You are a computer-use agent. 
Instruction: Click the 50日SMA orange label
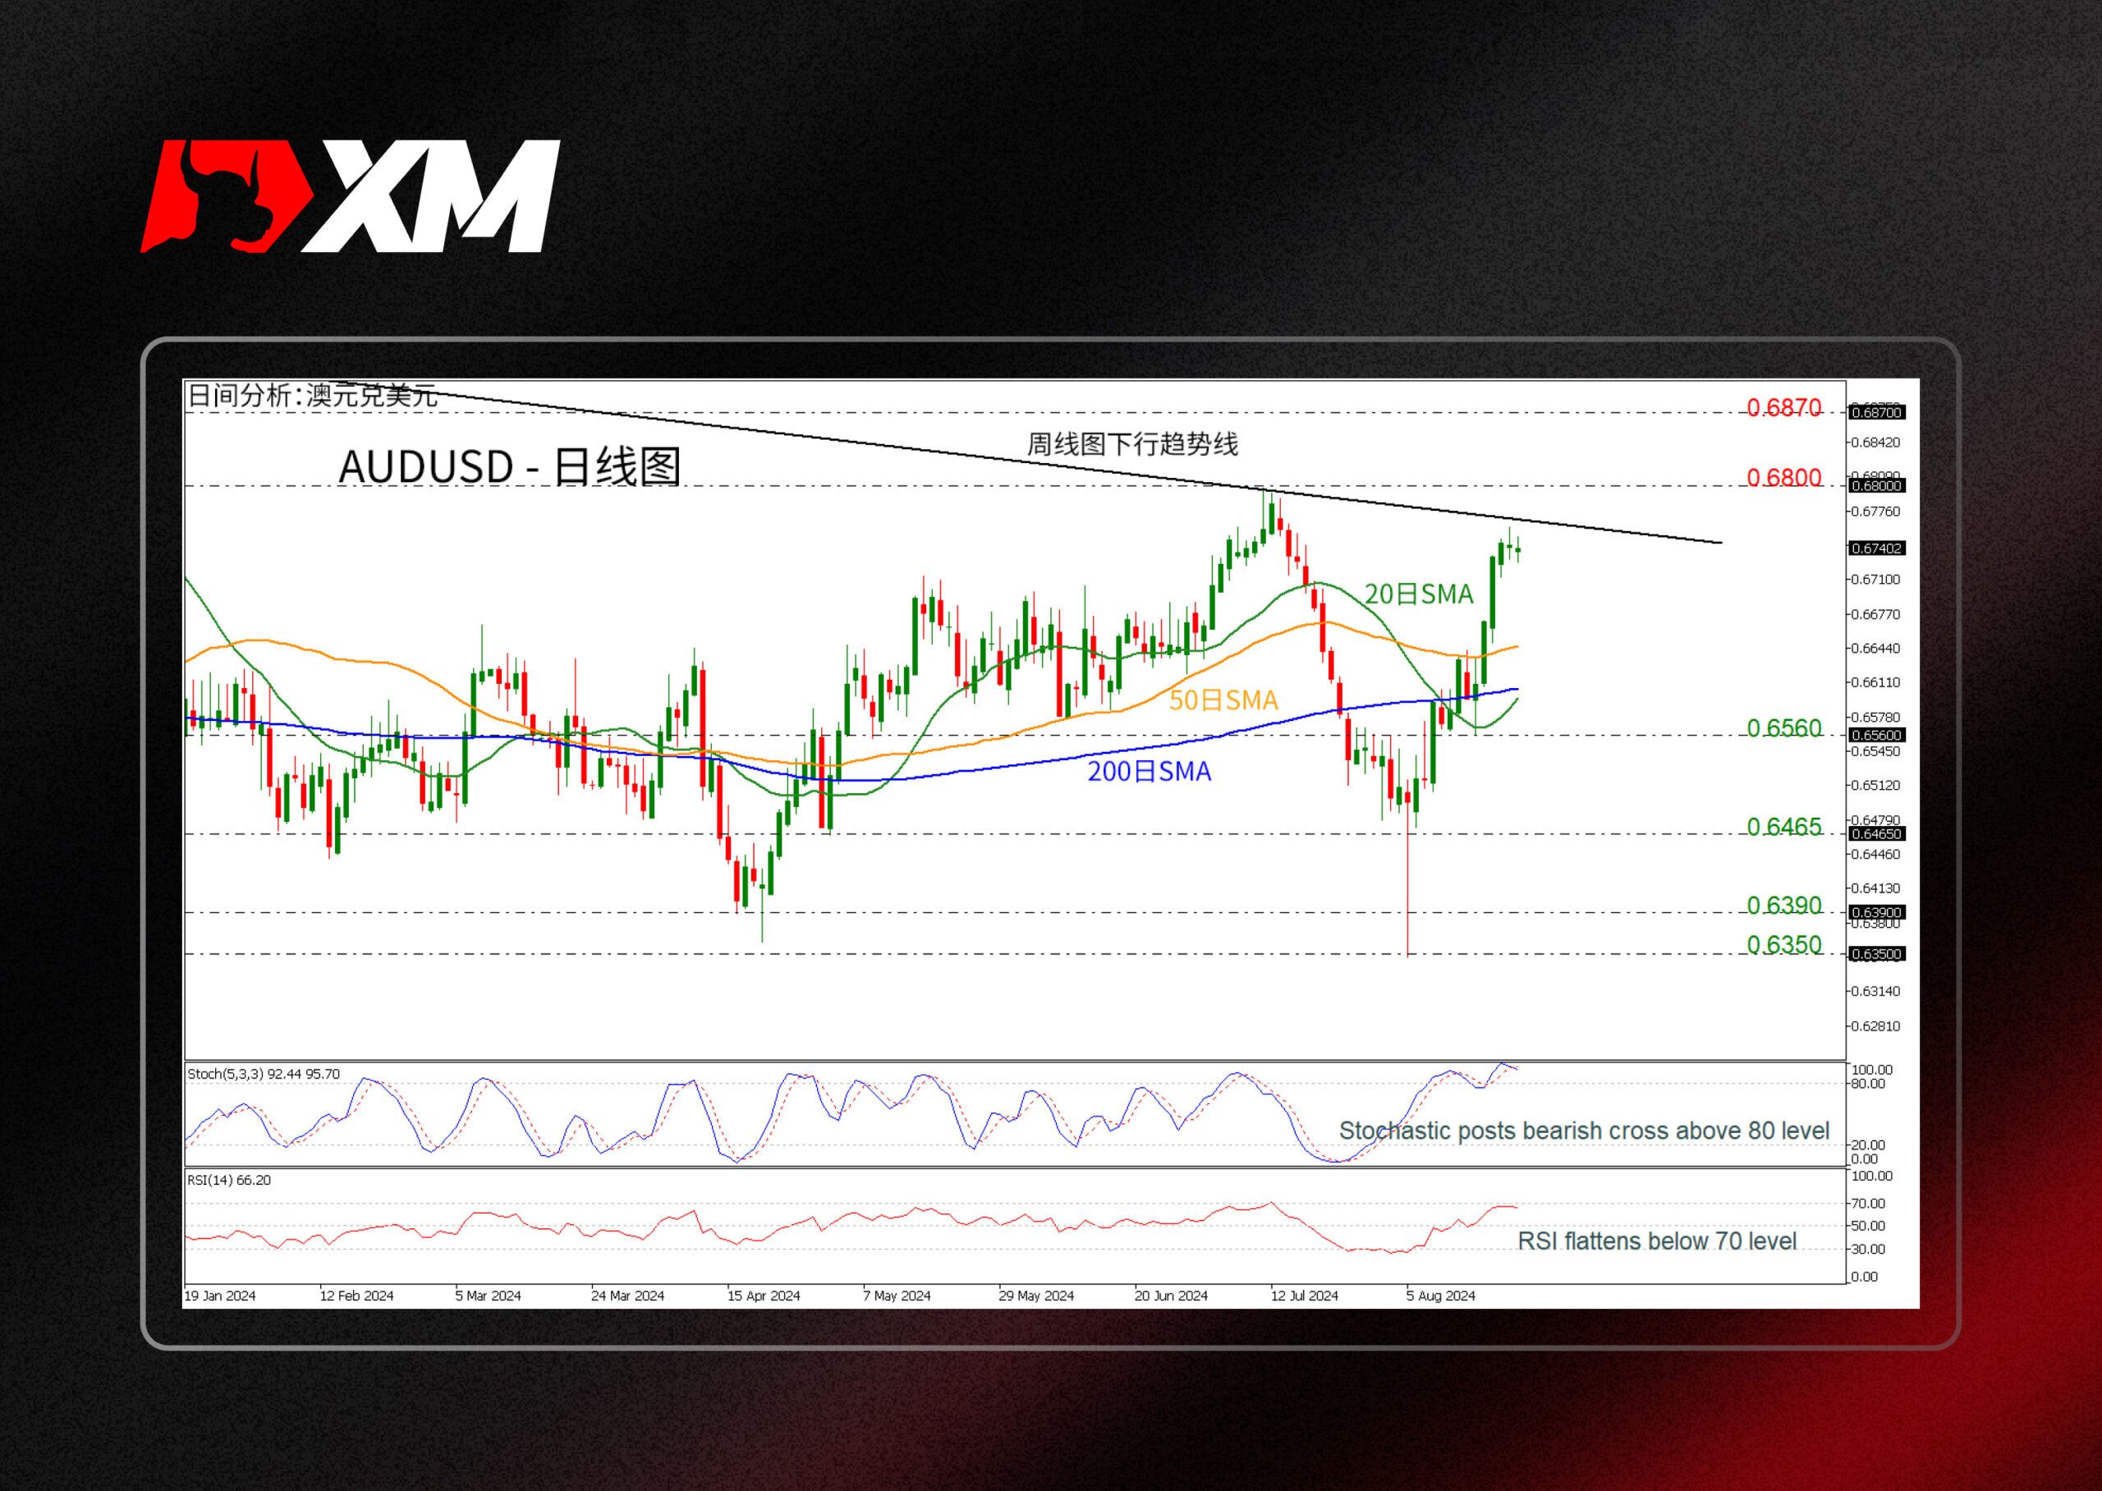1223,700
